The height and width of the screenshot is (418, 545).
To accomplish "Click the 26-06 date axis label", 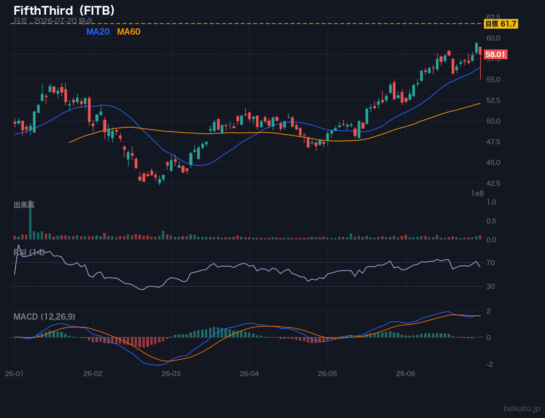I will click(406, 374).
